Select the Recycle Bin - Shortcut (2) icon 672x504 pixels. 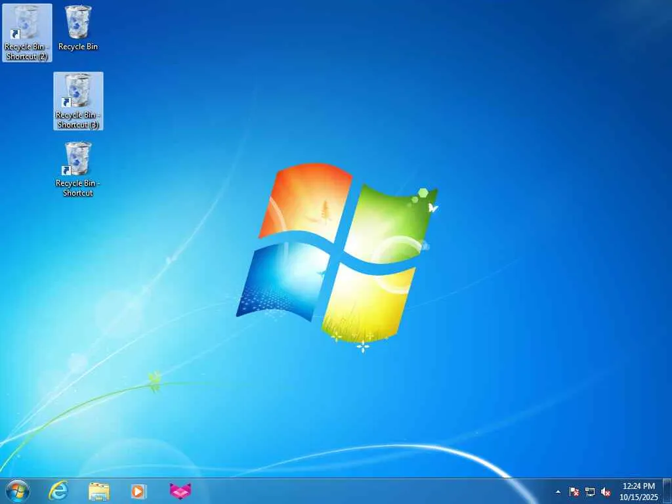26,33
